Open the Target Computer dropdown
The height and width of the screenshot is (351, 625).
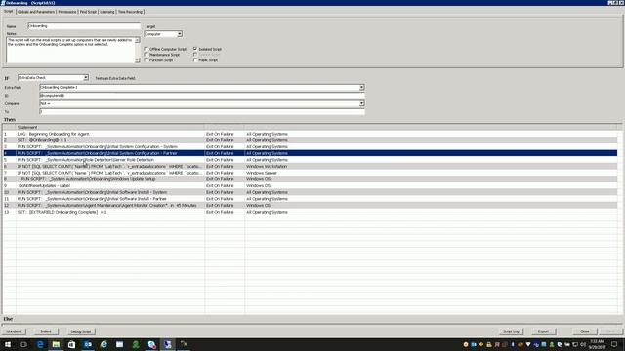pos(180,34)
